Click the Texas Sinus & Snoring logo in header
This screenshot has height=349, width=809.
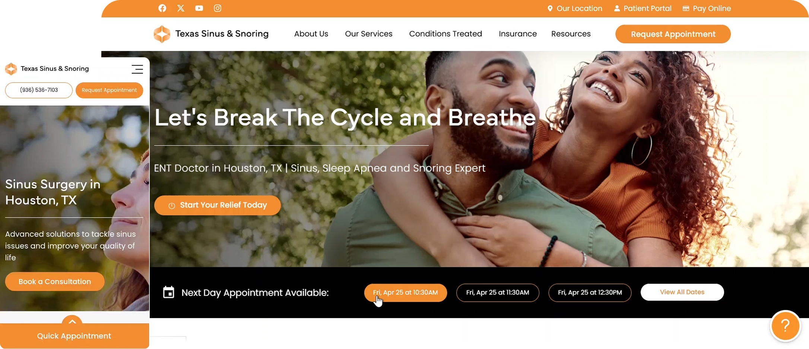(x=211, y=34)
